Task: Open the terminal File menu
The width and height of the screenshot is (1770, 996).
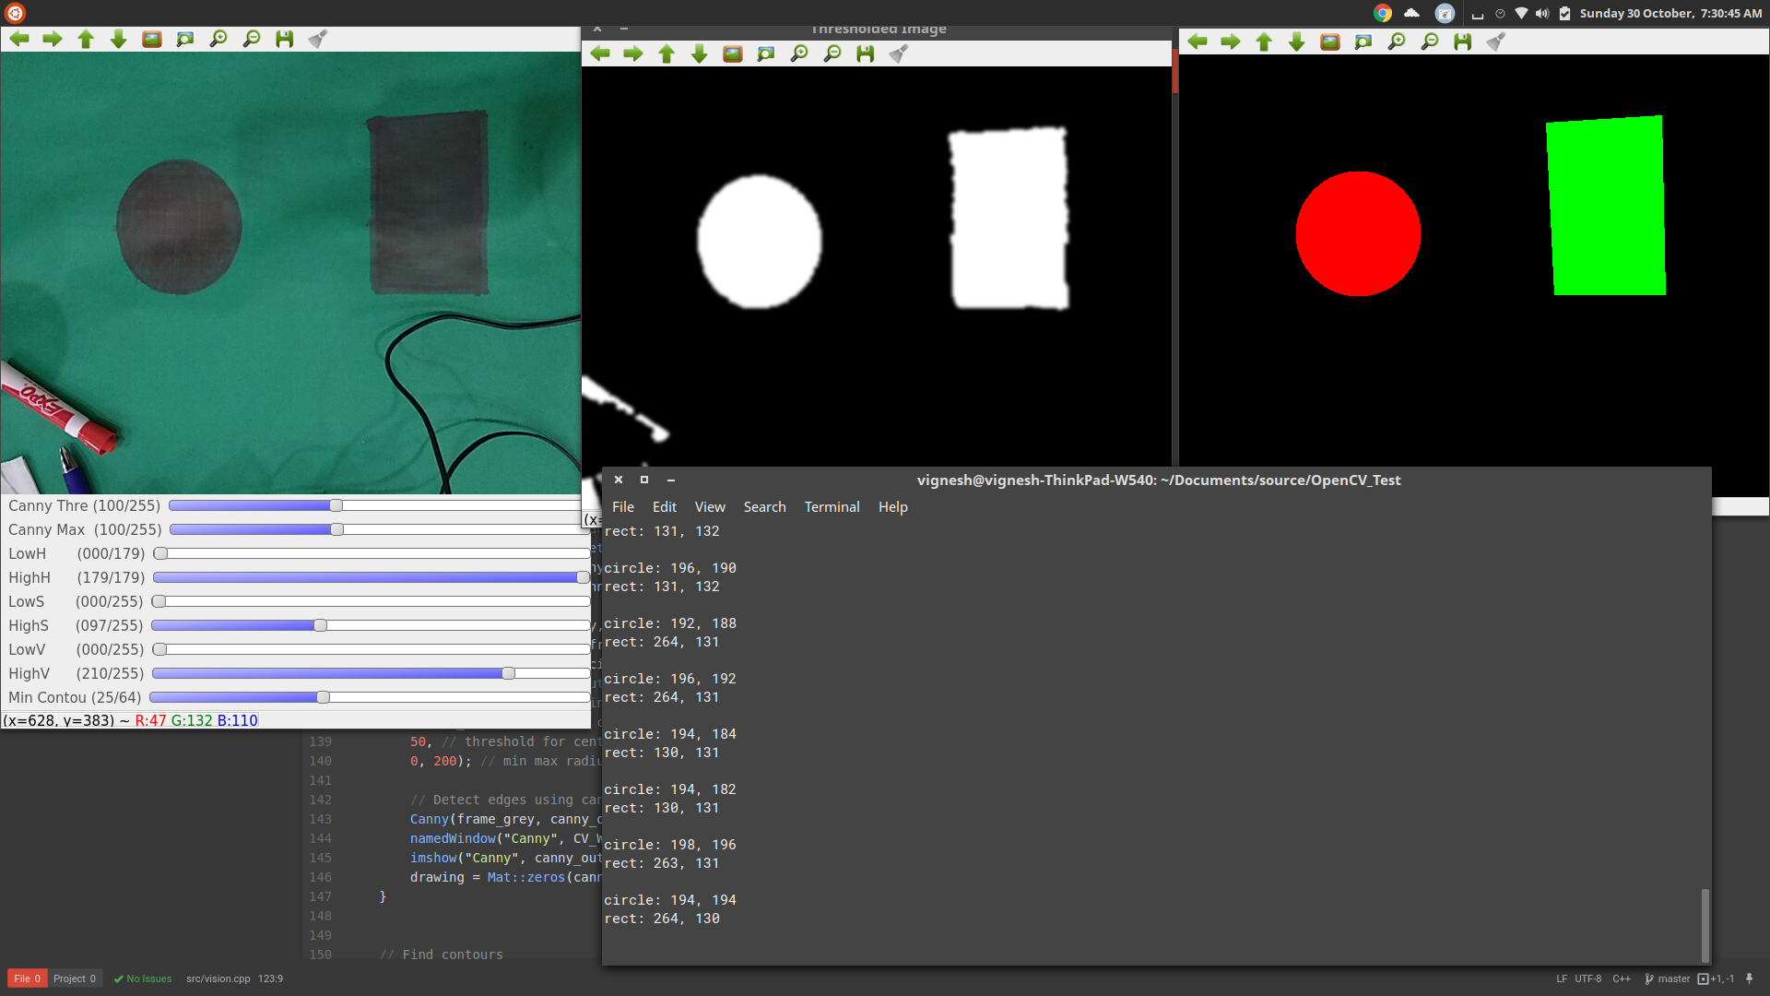Action: 623,507
